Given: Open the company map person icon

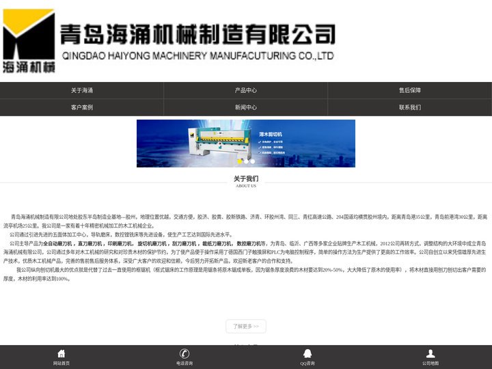Looking at the screenshot, I should 430,354.
